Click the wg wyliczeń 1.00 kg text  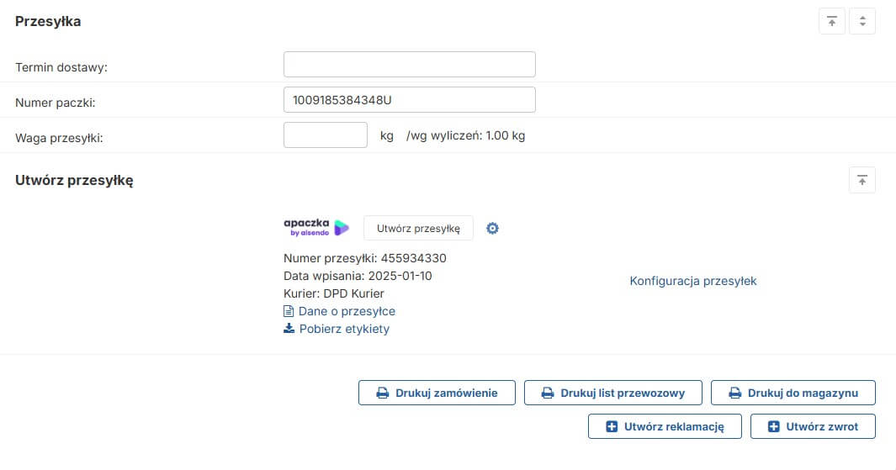[465, 135]
